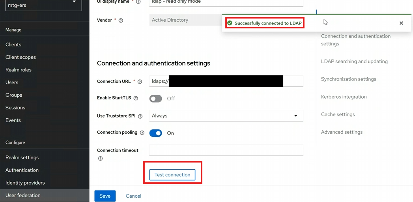Dismiss the LDAP success notification
413x202 pixels.
tap(401, 23)
